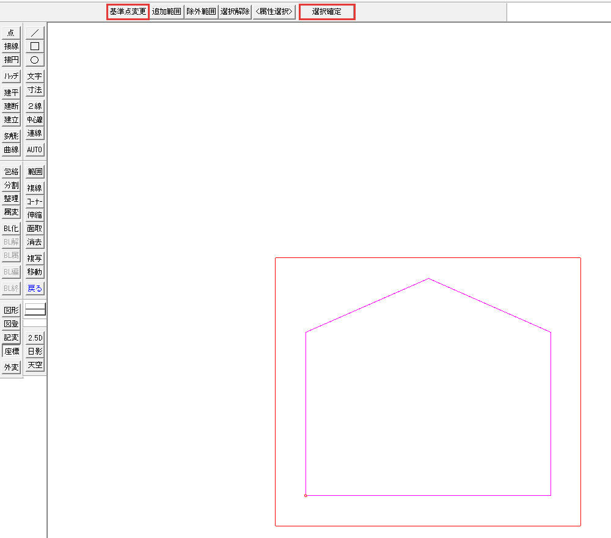
Task: Select the 建平 tool
Action: click(11, 92)
